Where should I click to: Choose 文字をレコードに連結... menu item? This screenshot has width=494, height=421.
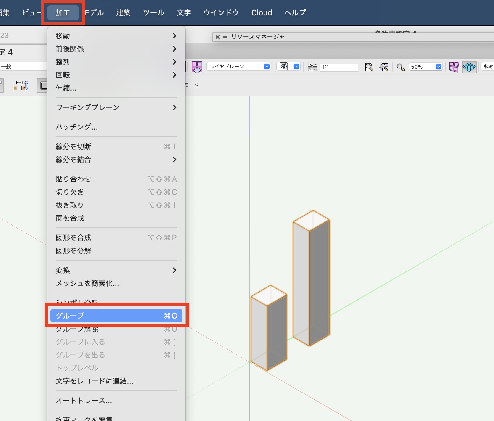(116, 381)
